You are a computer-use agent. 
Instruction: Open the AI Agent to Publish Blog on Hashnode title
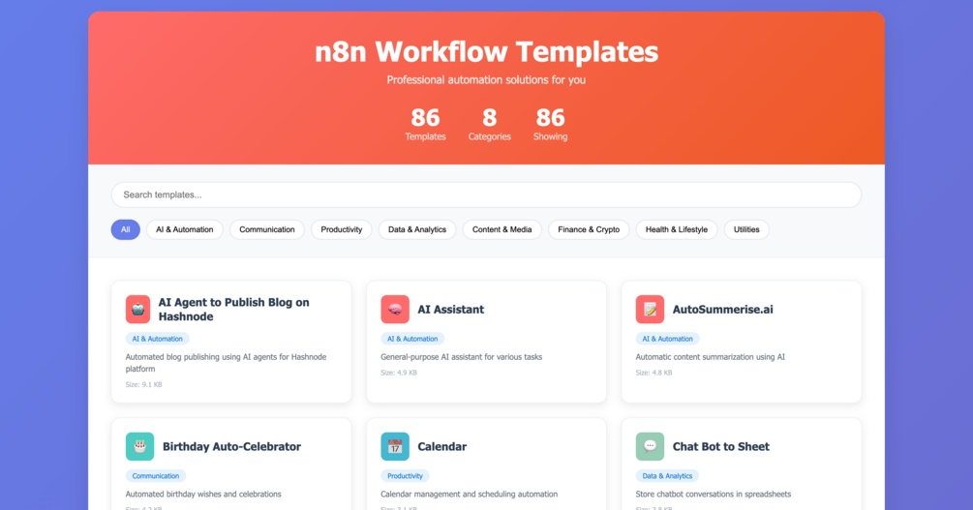234,309
